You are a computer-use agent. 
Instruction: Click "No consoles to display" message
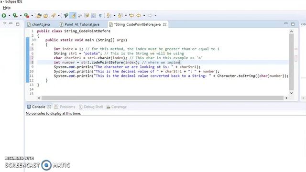click(x=53, y=113)
